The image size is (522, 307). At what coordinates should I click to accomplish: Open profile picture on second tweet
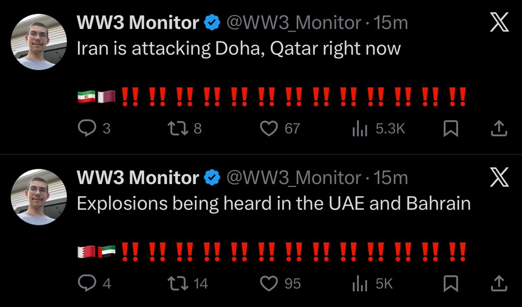[39, 197]
